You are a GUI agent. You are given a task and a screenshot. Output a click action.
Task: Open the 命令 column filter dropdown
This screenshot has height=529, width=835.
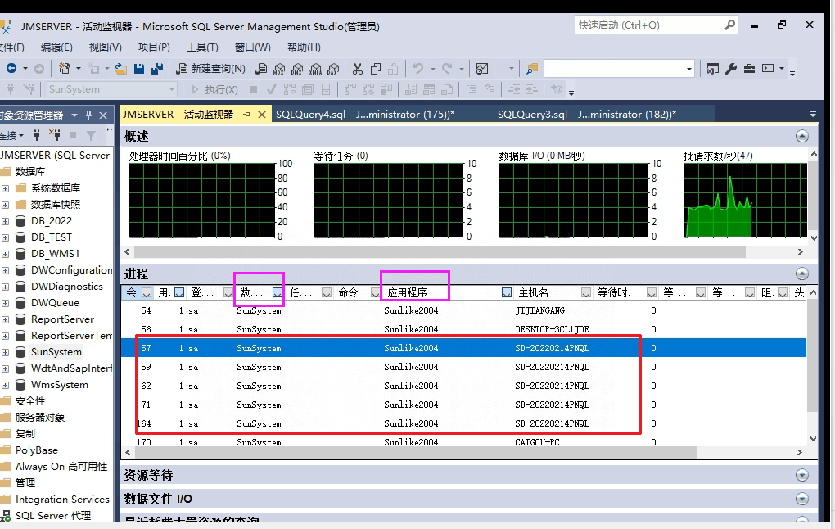click(376, 292)
